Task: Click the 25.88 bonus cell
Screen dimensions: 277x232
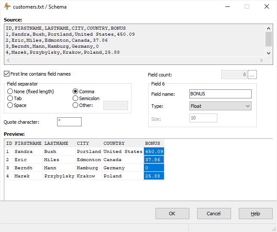Action: click(154, 176)
